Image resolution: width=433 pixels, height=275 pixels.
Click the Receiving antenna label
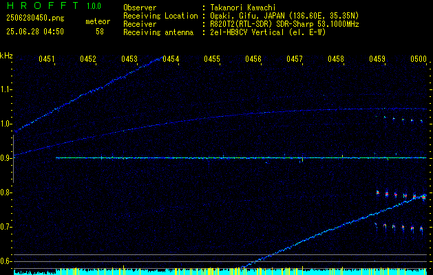[x=158, y=32]
